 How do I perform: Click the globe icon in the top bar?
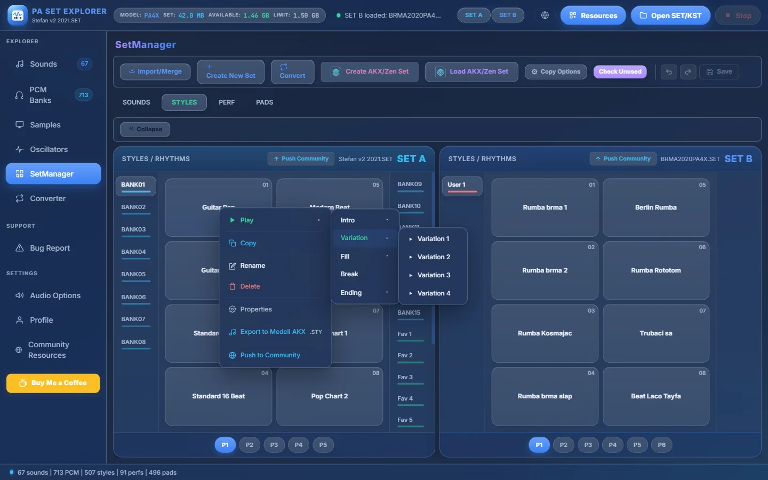pos(545,15)
